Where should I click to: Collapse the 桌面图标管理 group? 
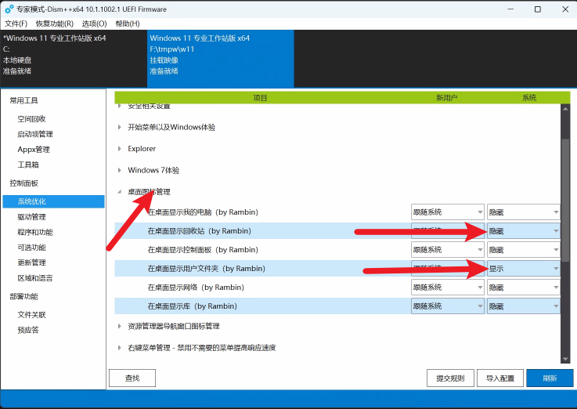[120, 192]
